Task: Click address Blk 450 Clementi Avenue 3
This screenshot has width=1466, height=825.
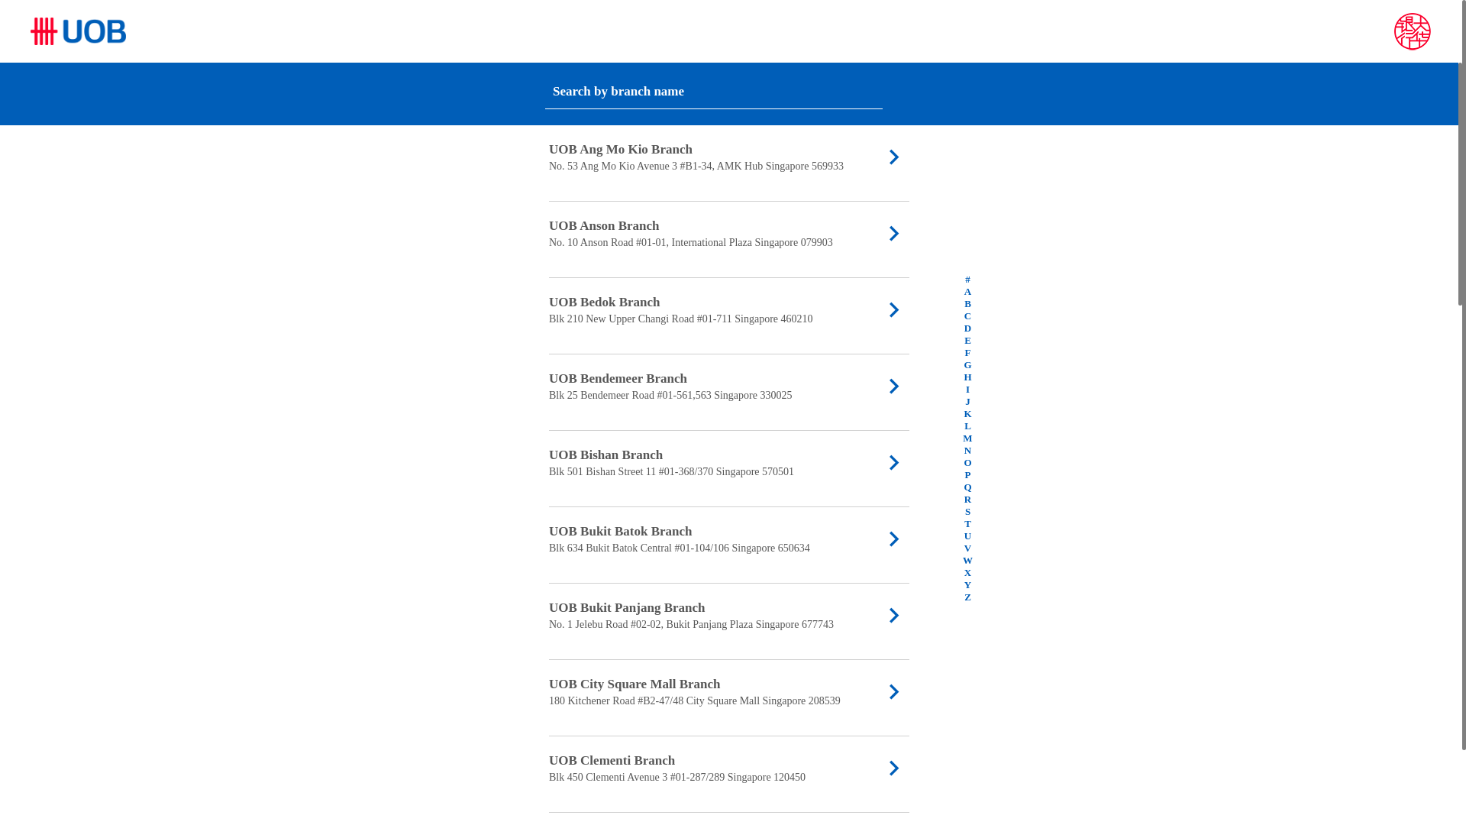Action: pos(677,778)
